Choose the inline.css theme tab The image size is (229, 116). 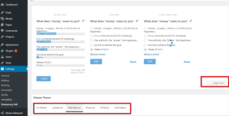point(105,108)
